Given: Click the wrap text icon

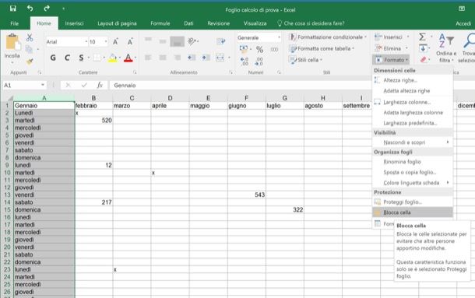Looking at the screenshot, I should (x=221, y=41).
